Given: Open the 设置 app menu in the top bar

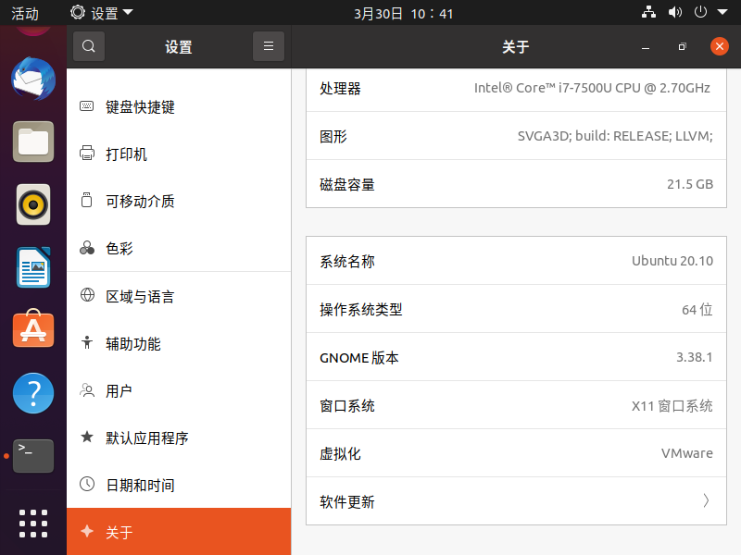Looking at the screenshot, I should 102,13.
